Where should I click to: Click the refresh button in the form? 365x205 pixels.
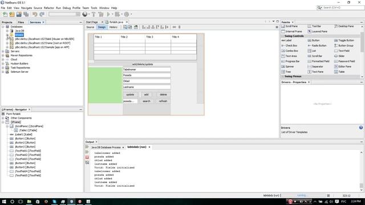163,101
